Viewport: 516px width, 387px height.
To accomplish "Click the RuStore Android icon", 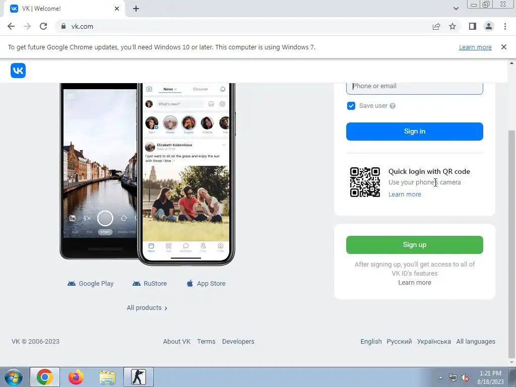I will (136, 283).
